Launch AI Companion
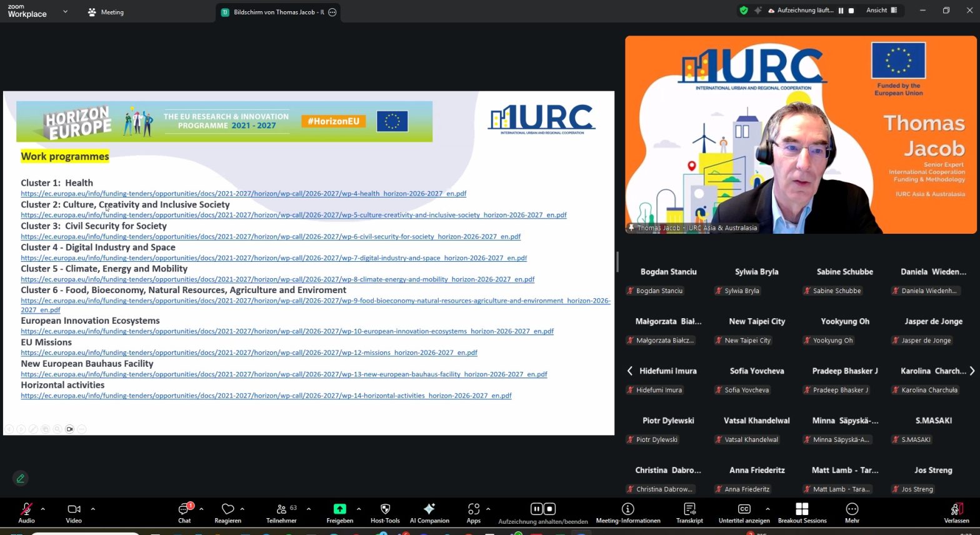Screen dimensions: 980x535 [x=429, y=512]
